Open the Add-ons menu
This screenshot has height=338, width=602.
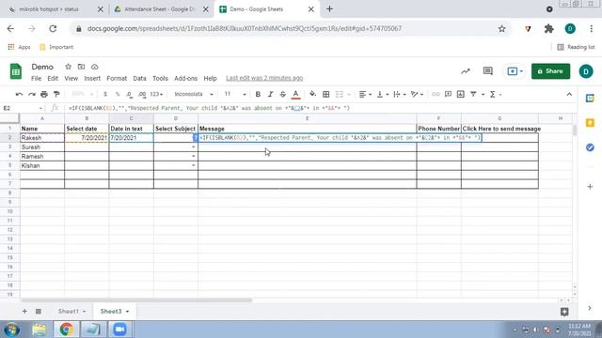186,78
